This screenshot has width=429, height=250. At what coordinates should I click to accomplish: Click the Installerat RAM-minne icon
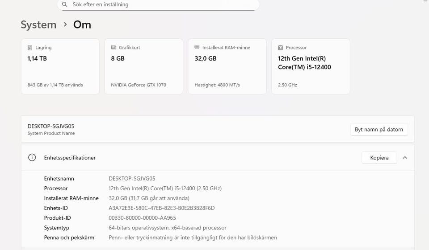pos(197,48)
